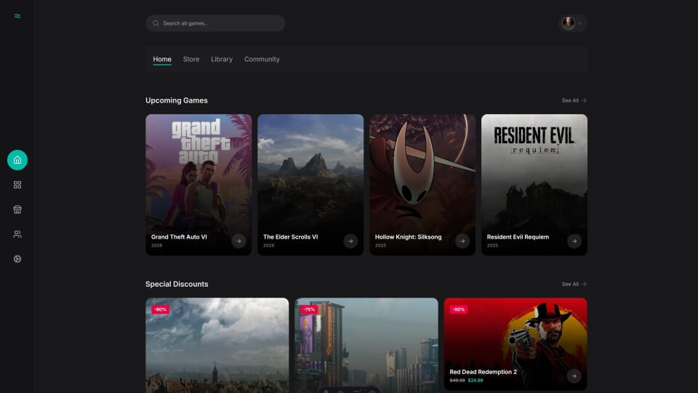Open the community people sidebar icon

coord(17,234)
